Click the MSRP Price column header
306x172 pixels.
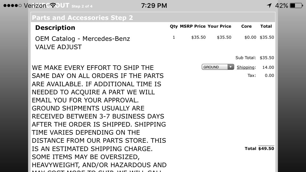tap(193, 26)
